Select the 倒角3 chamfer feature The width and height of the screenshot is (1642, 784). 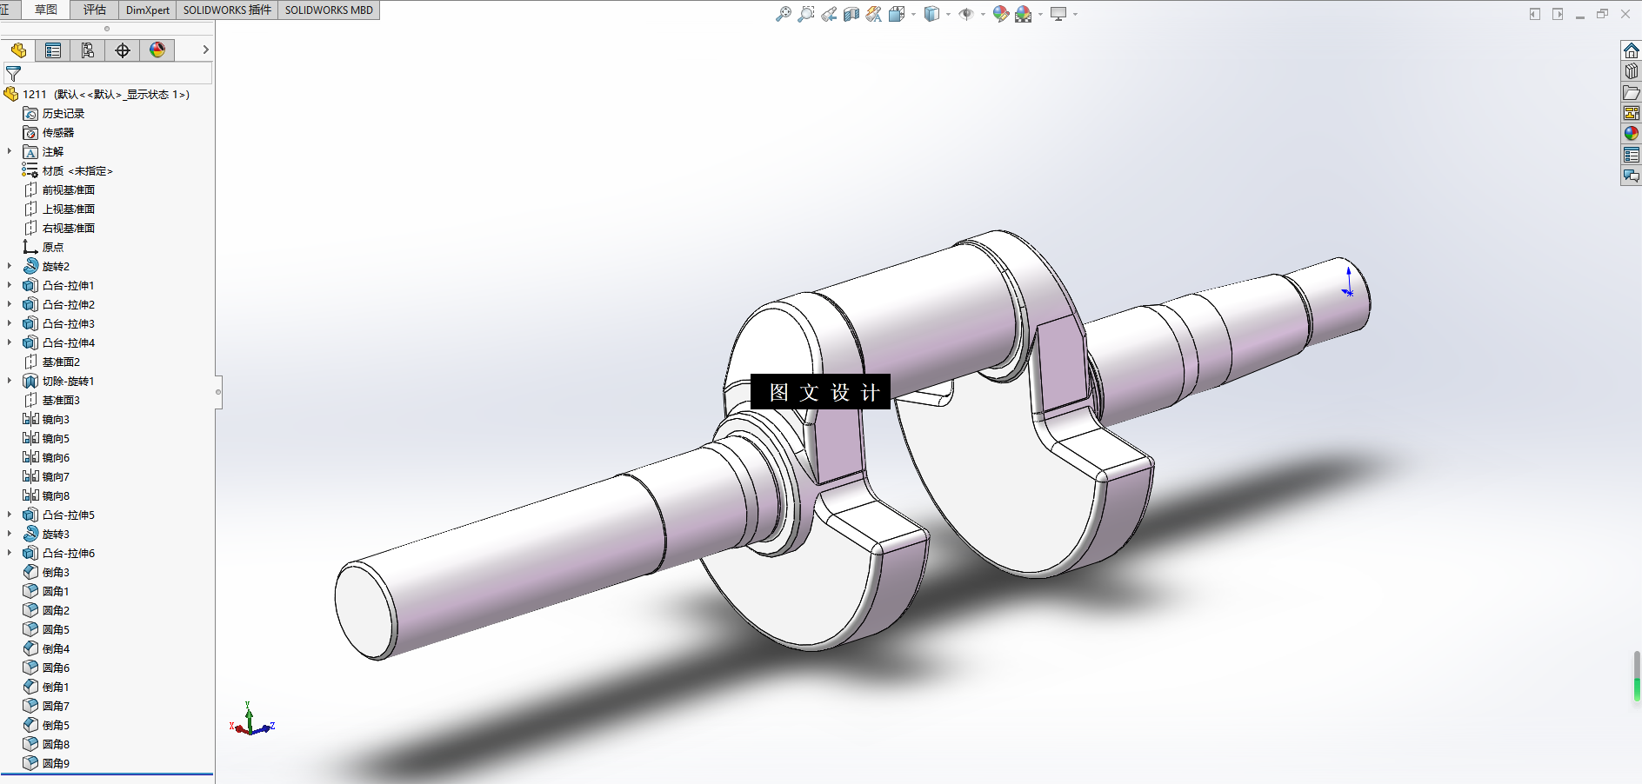tap(46, 572)
